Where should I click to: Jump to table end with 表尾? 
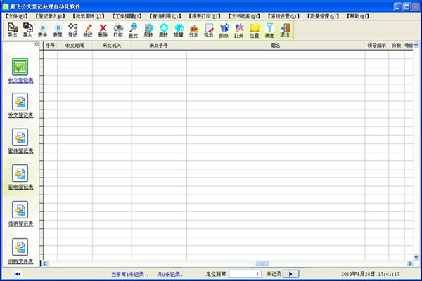coord(58,30)
